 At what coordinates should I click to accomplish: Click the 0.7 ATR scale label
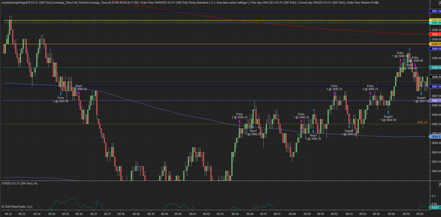(434, 196)
